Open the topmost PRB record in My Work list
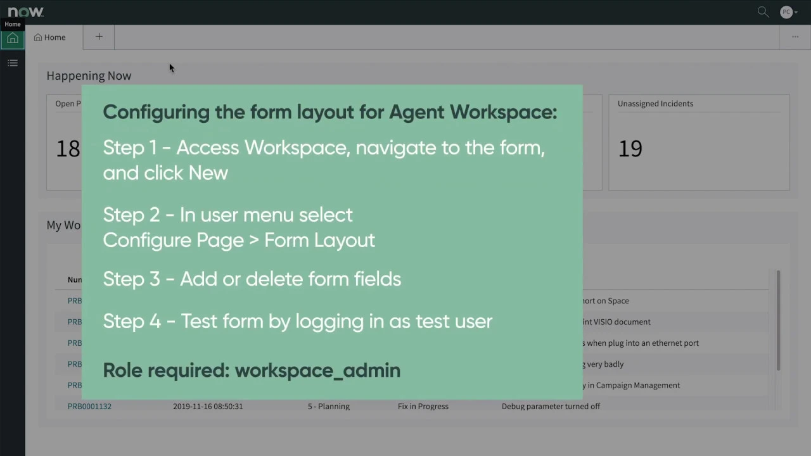This screenshot has width=811, height=456. coord(74,300)
